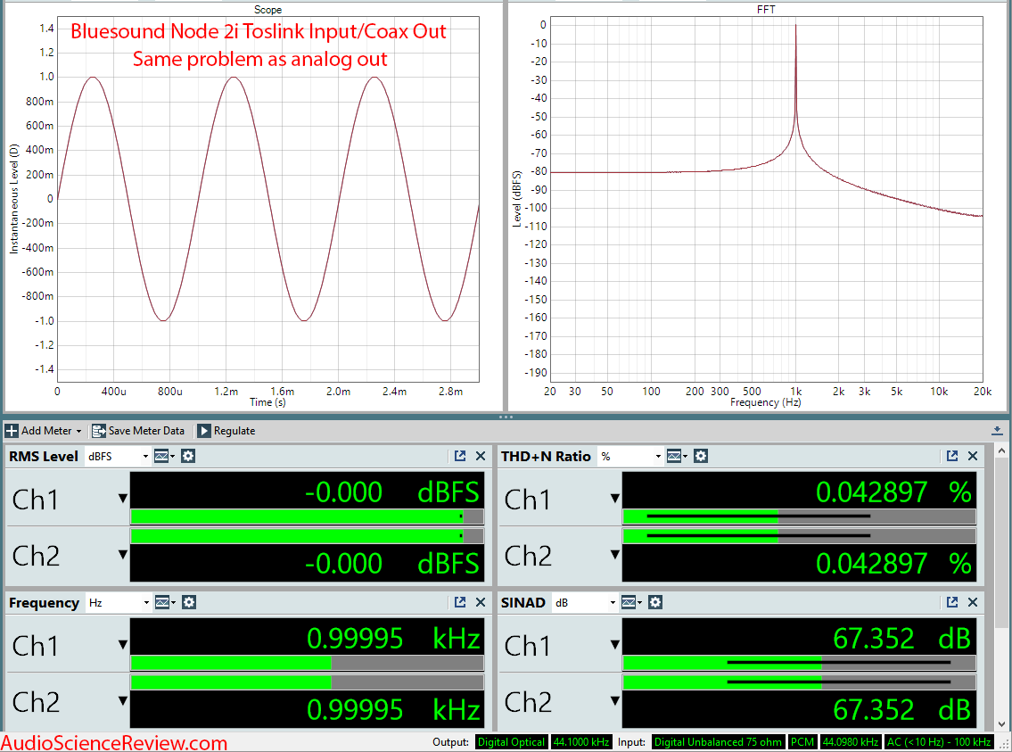Click Digital Unbalanced 75 ohm input status
This screenshot has width=1012, height=752.
[718, 742]
